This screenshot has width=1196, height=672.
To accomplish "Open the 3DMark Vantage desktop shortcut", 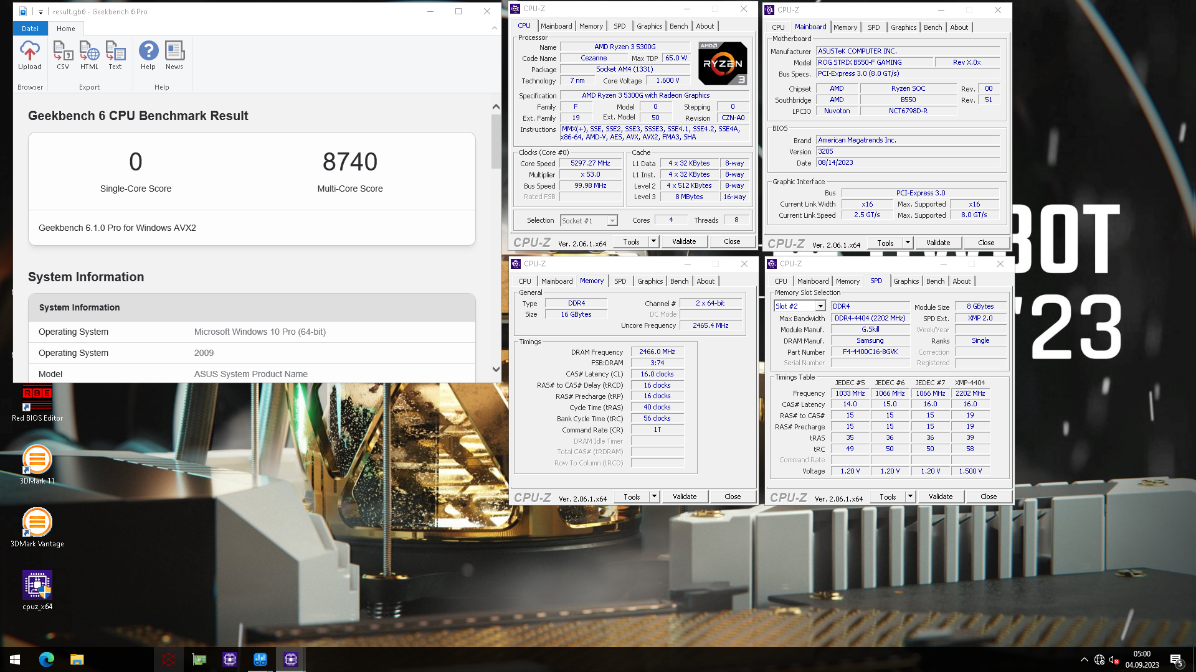I will [x=37, y=528].
